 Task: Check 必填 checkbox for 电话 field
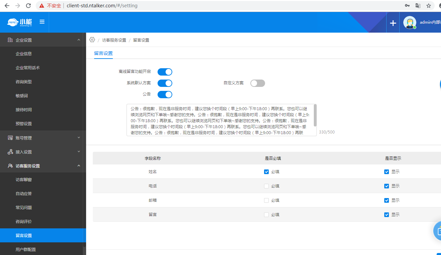click(266, 186)
